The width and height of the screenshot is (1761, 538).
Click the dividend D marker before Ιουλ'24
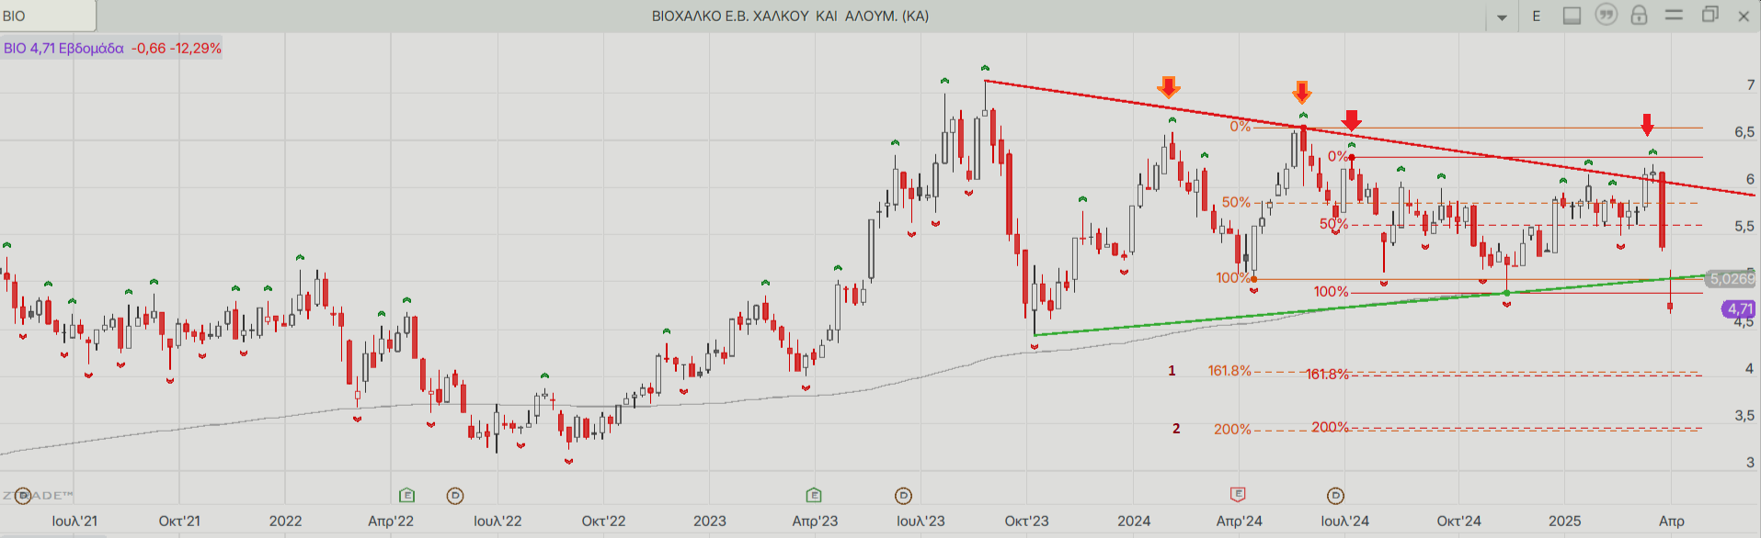click(1335, 496)
